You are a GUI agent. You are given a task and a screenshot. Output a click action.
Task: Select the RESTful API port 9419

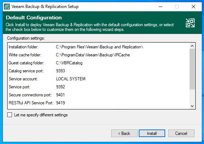61,103
